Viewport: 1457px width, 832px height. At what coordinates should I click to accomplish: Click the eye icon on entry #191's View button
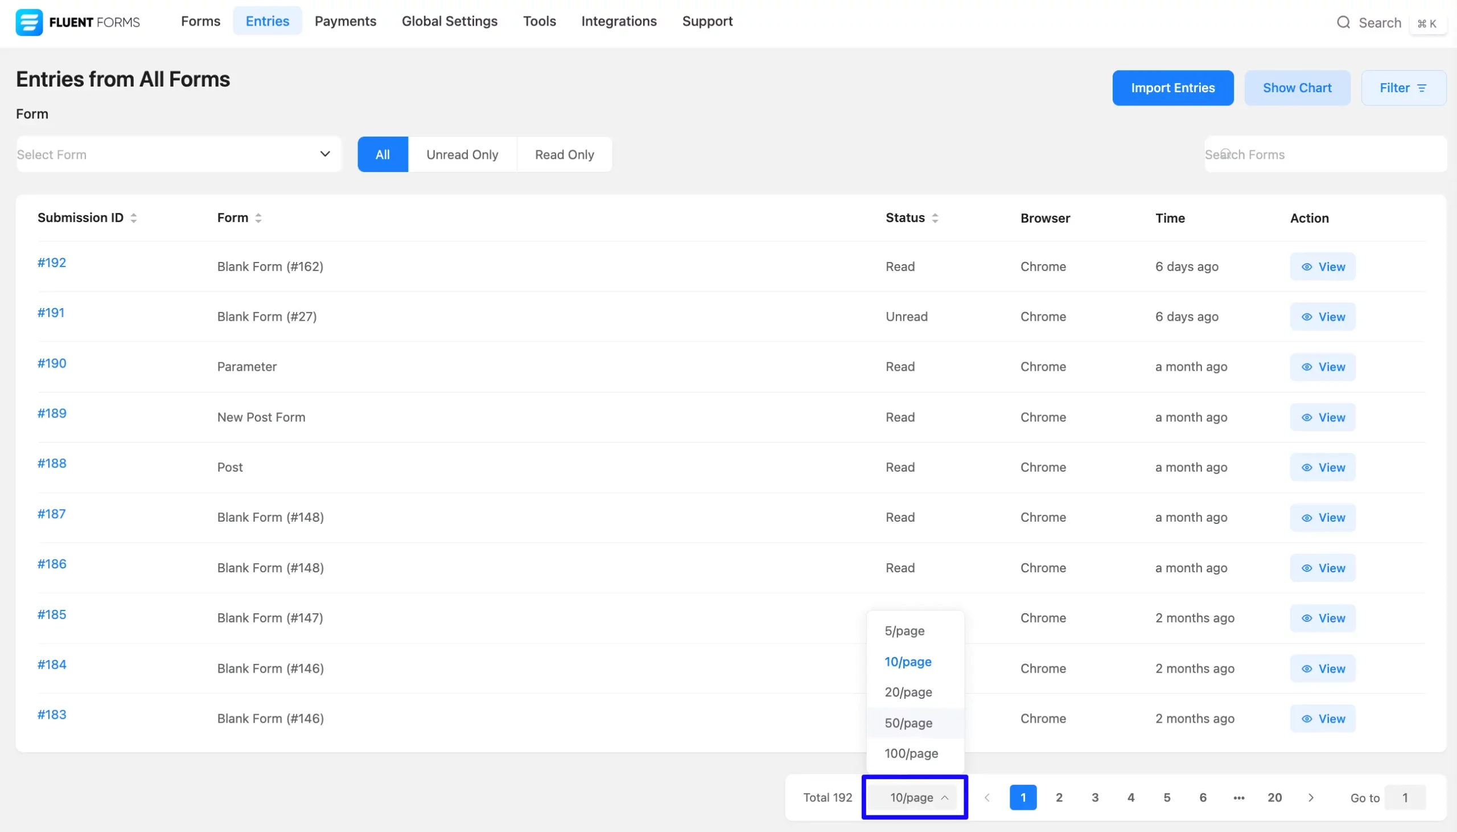[x=1308, y=317]
